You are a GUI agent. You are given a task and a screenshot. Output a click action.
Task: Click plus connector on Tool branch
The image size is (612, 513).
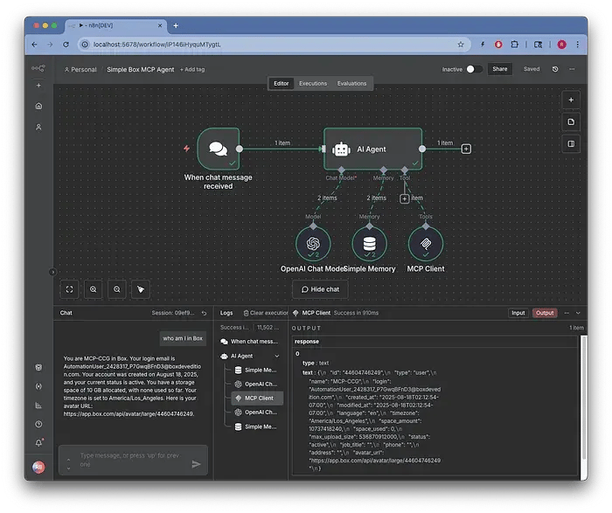point(404,198)
